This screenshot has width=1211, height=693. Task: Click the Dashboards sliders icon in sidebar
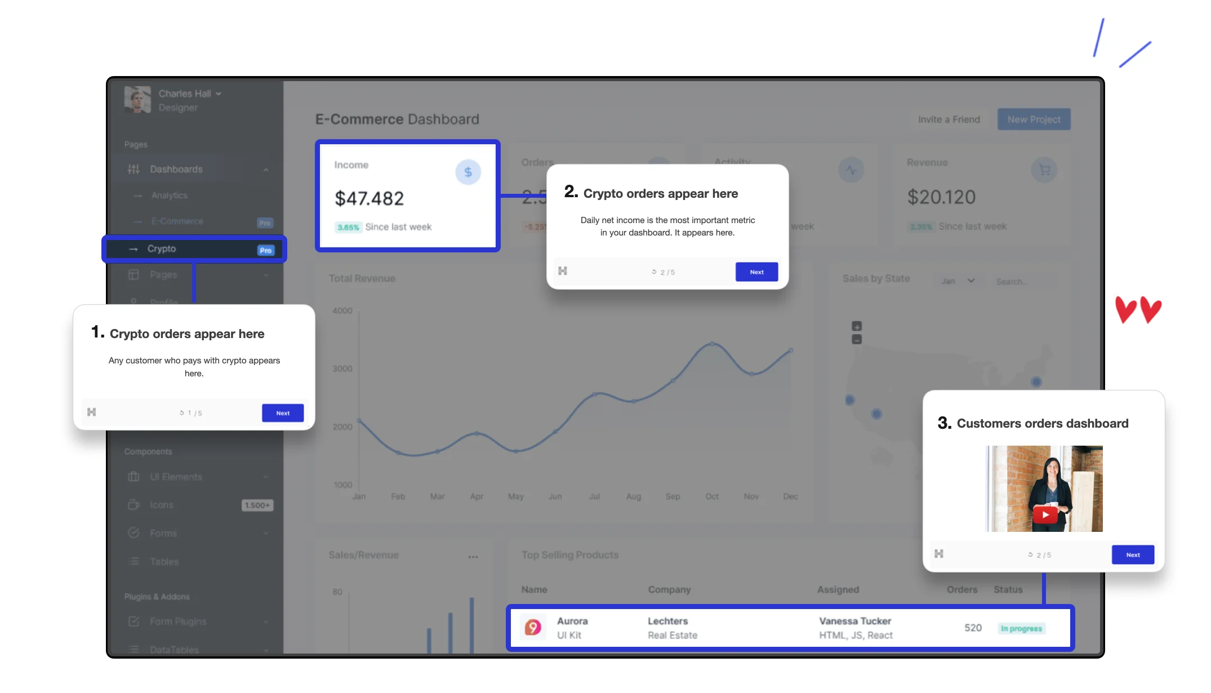[133, 169]
